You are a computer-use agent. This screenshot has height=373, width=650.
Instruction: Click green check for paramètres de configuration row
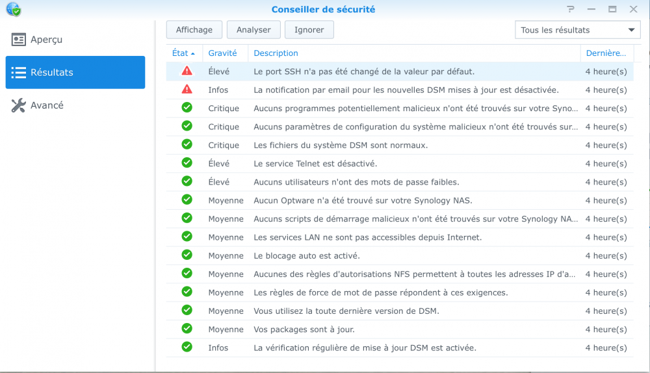[x=187, y=126]
